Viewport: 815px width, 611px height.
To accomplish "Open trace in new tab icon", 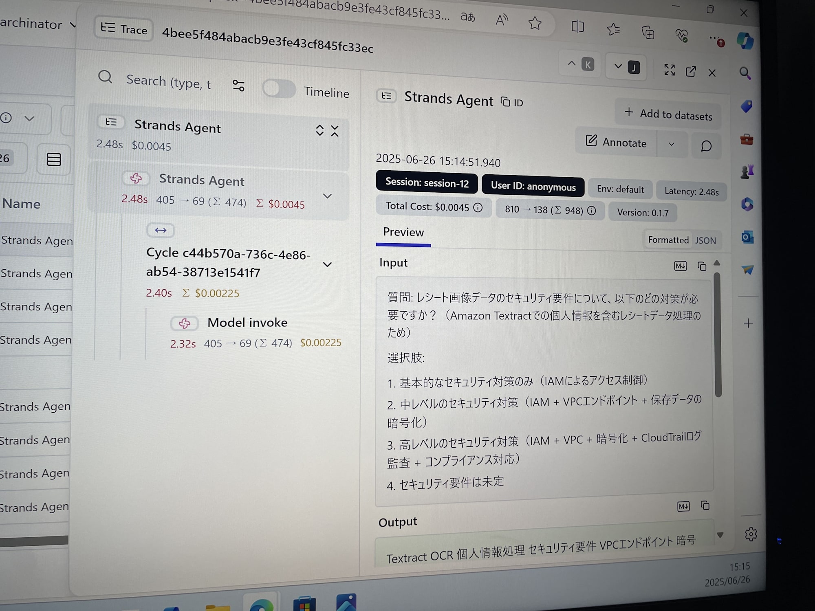I will pos(691,71).
